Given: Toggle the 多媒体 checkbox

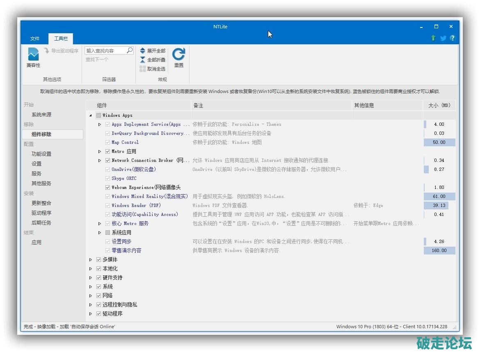Looking at the screenshot, I should click(x=98, y=259).
